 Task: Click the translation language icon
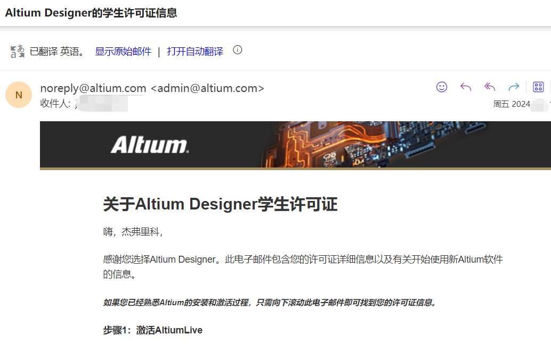click(x=17, y=51)
